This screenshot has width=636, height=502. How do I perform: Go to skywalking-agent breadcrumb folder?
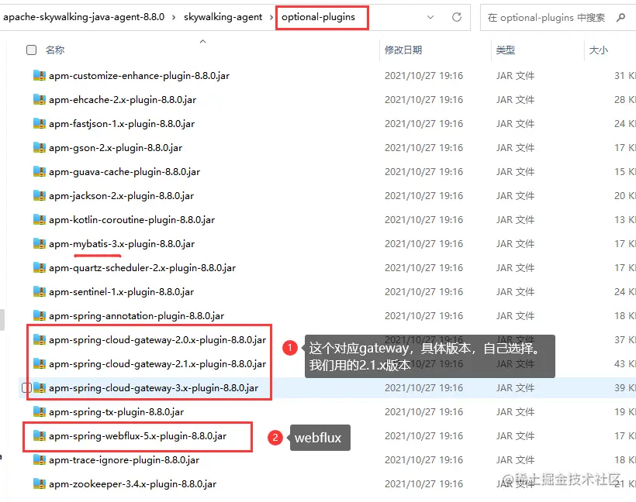[x=223, y=17]
